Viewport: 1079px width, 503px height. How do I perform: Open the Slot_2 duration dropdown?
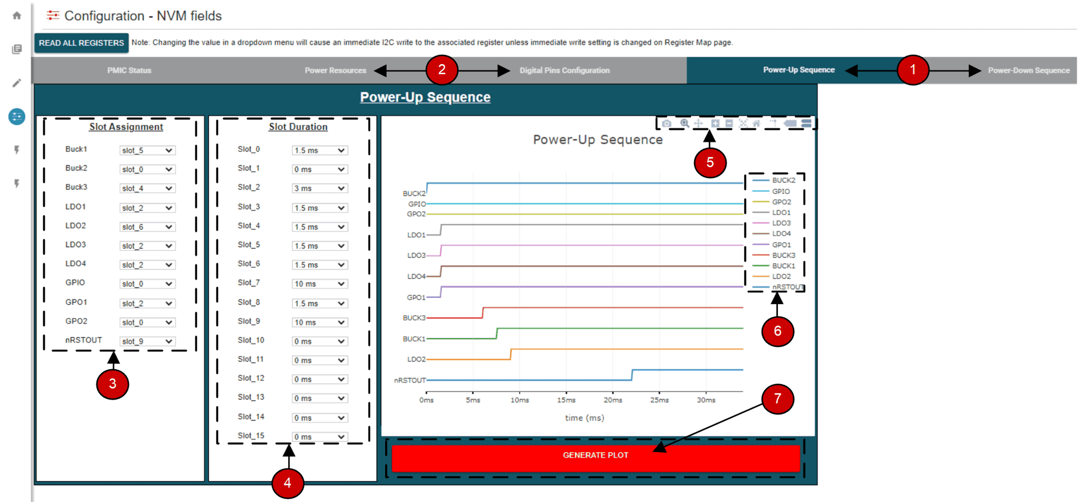pos(319,188)
